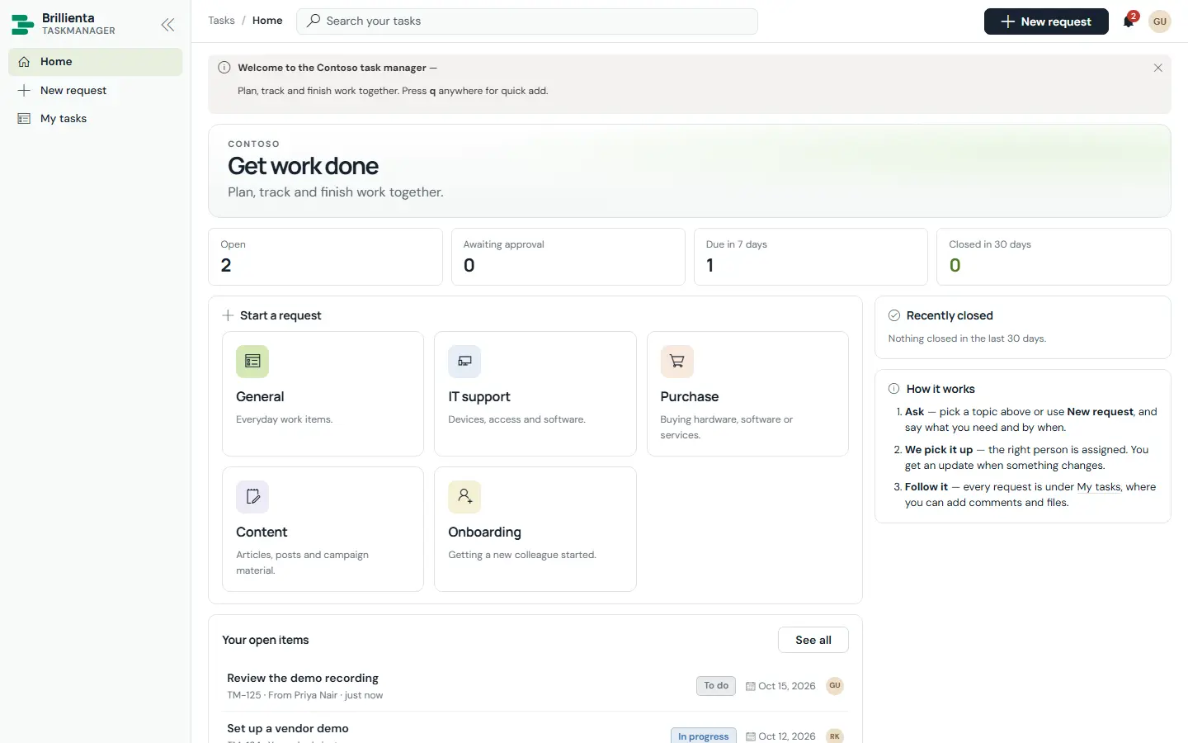Click the In progress status badge
1188x743 pixels.
[704, 736]
